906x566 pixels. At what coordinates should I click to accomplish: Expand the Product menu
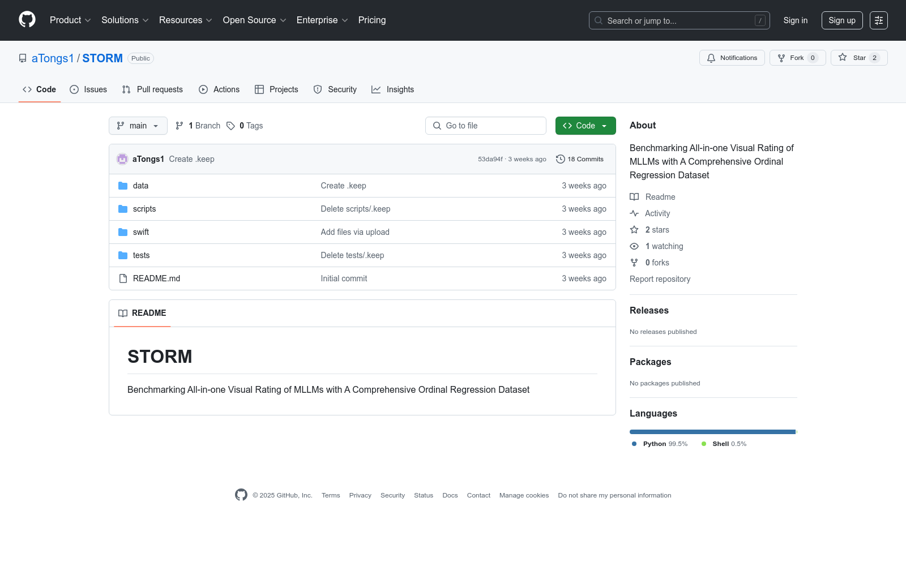(x=70, y=20)
